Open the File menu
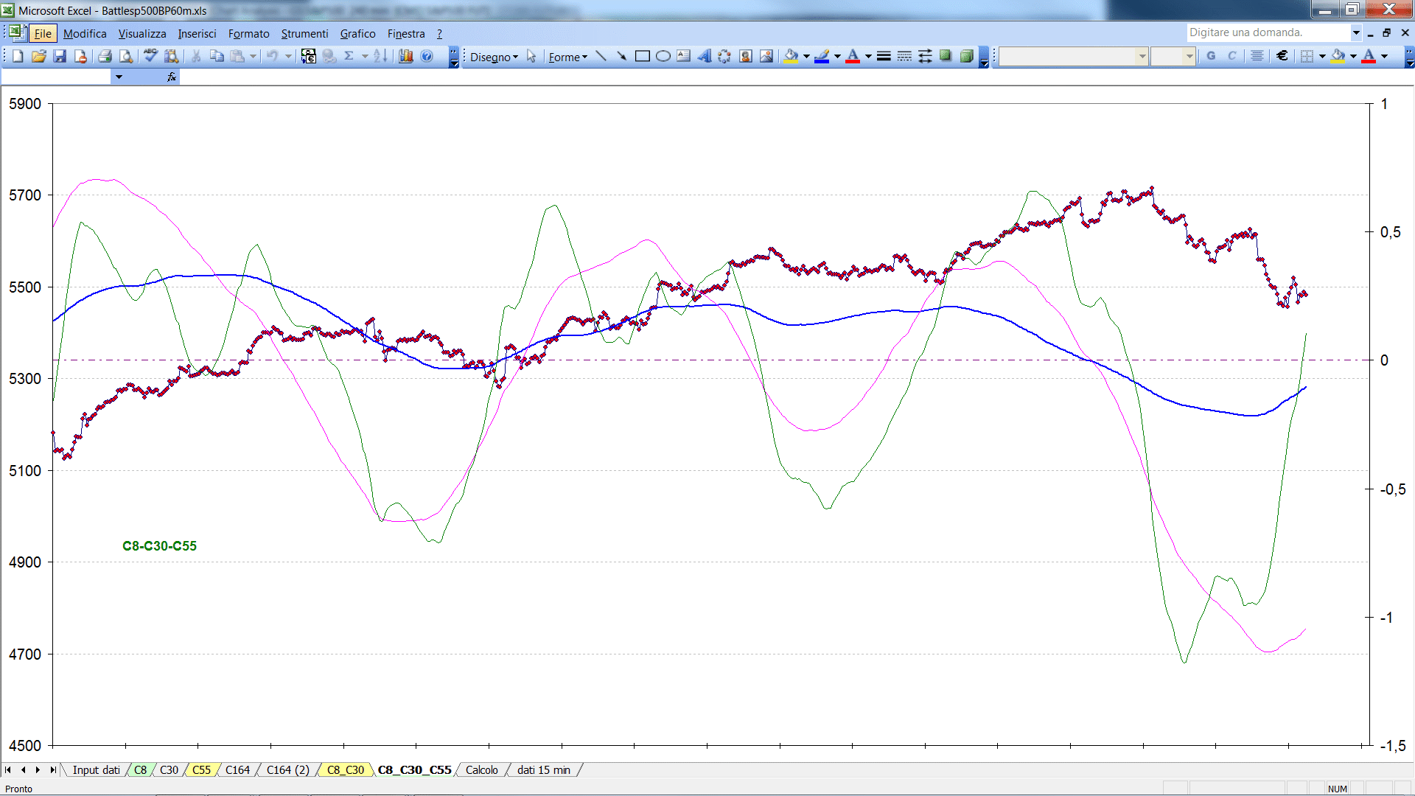This screenshot has width=1415, height=796. (43, 33)
